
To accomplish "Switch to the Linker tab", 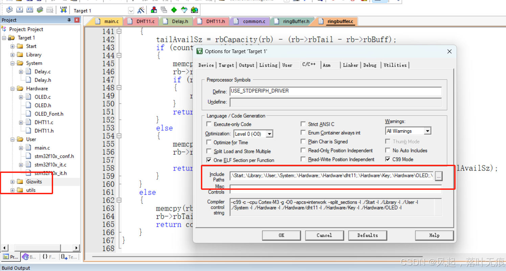I will coord(351,65).
